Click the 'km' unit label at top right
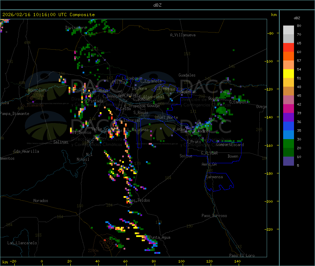The height and width of the screenshot is (266, 315). click(274, 15)
